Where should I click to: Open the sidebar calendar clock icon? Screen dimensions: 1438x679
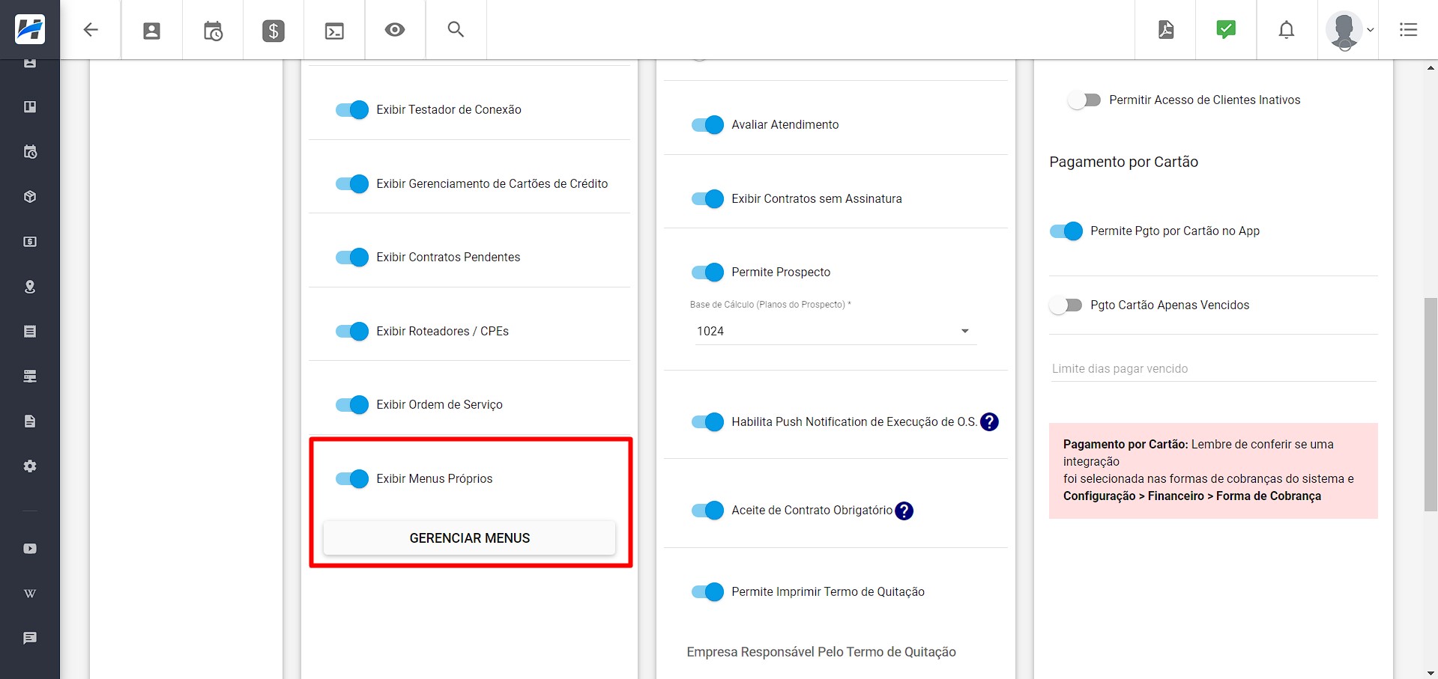coord(30,152)
